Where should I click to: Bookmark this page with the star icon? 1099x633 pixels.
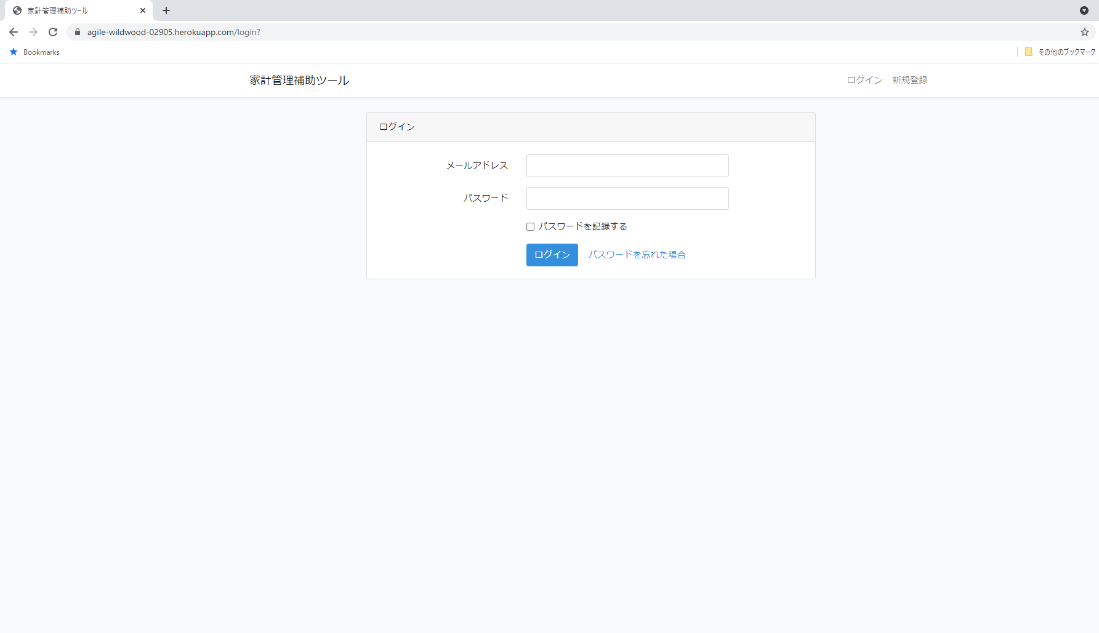pos(1085,32)
